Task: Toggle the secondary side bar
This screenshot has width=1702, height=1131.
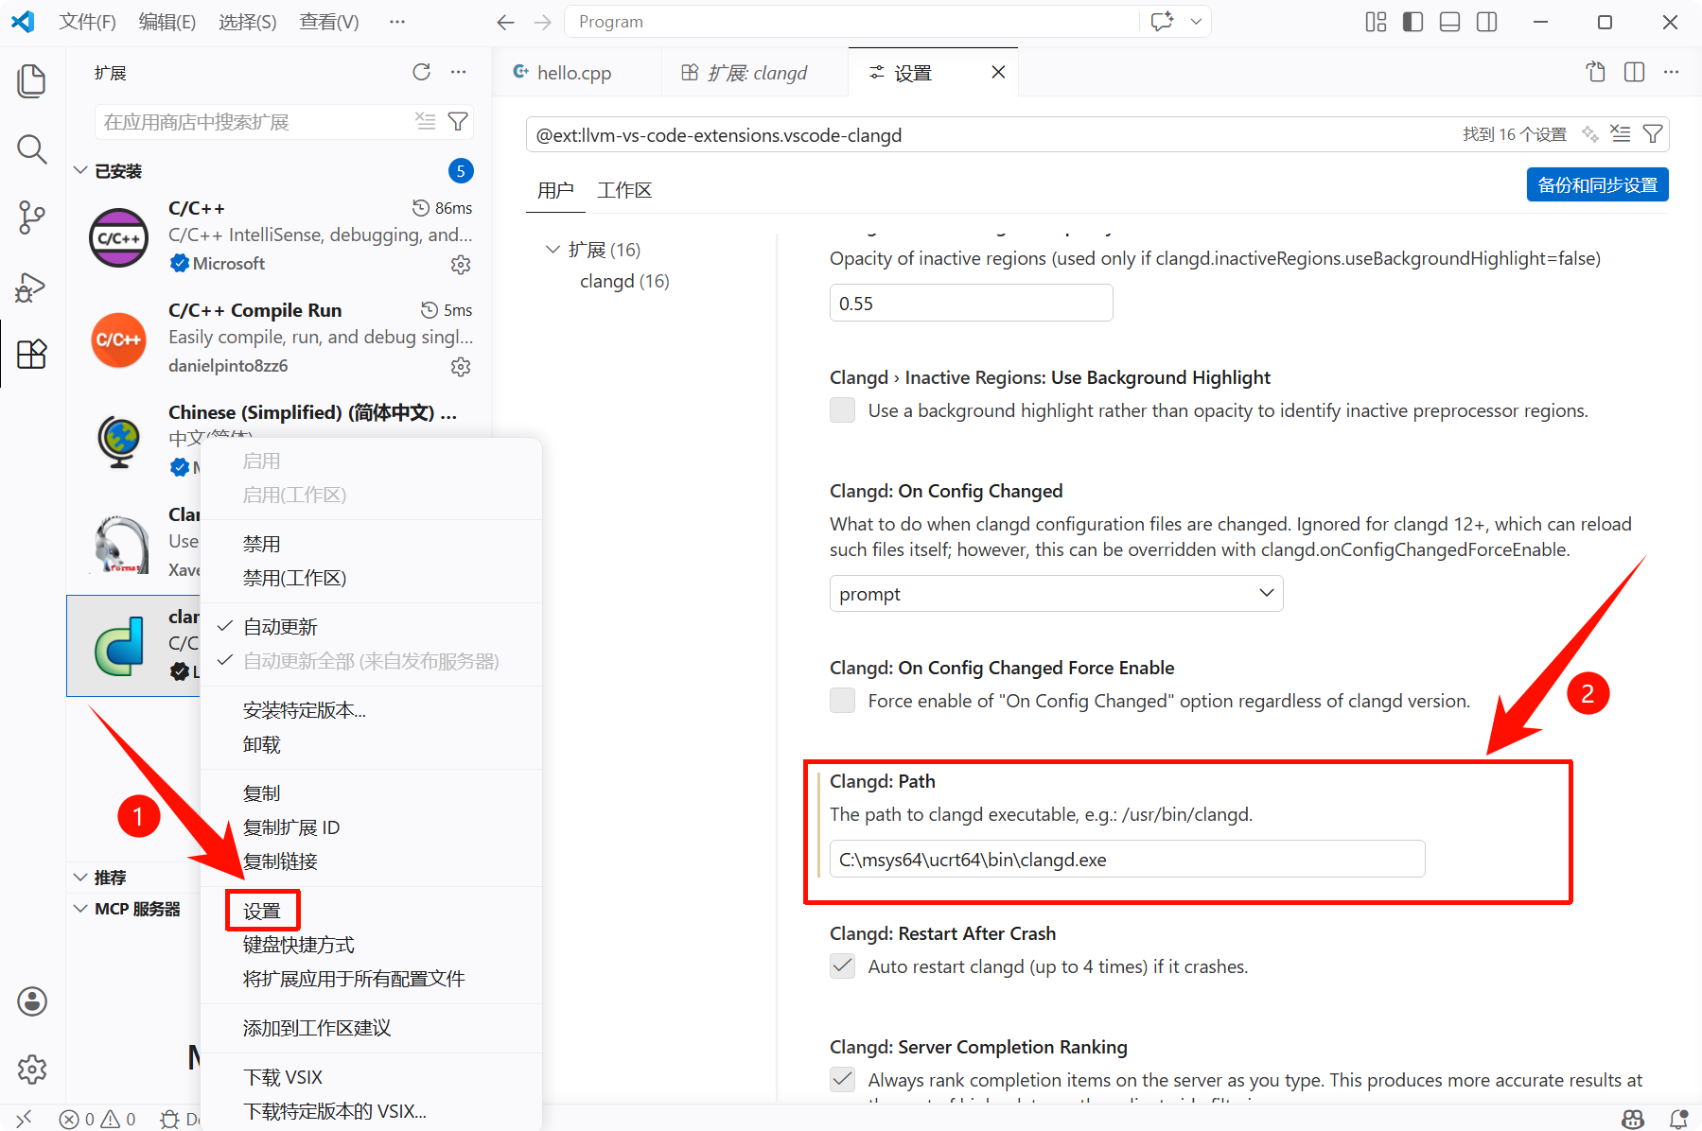Action: click(x=1487, y=22)
